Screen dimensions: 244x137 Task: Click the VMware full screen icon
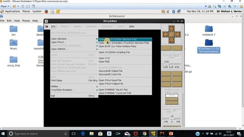pyautogui.click(x=28, y=6)
